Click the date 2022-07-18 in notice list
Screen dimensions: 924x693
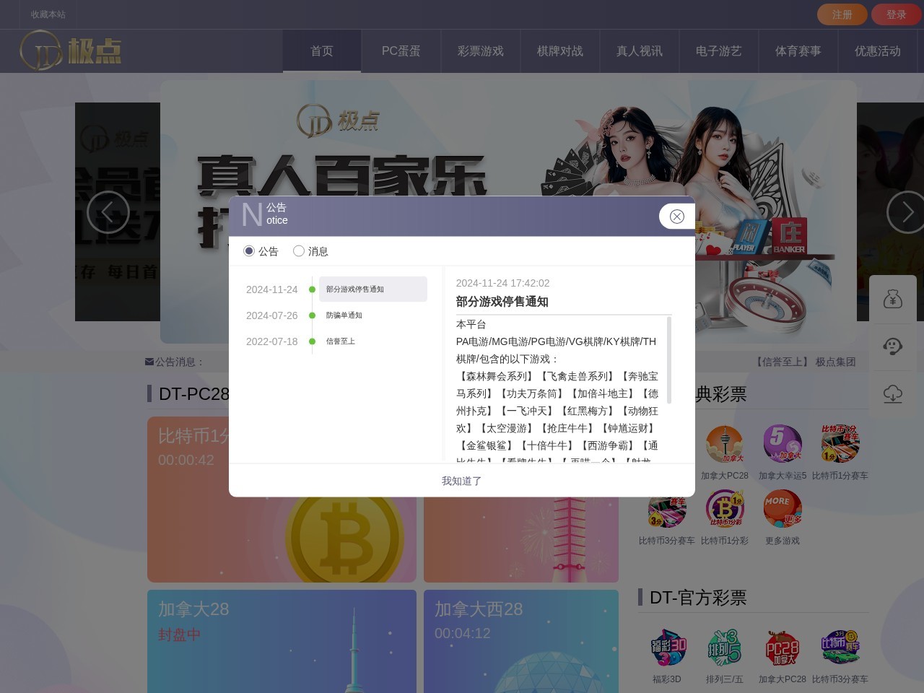(271, 341)
